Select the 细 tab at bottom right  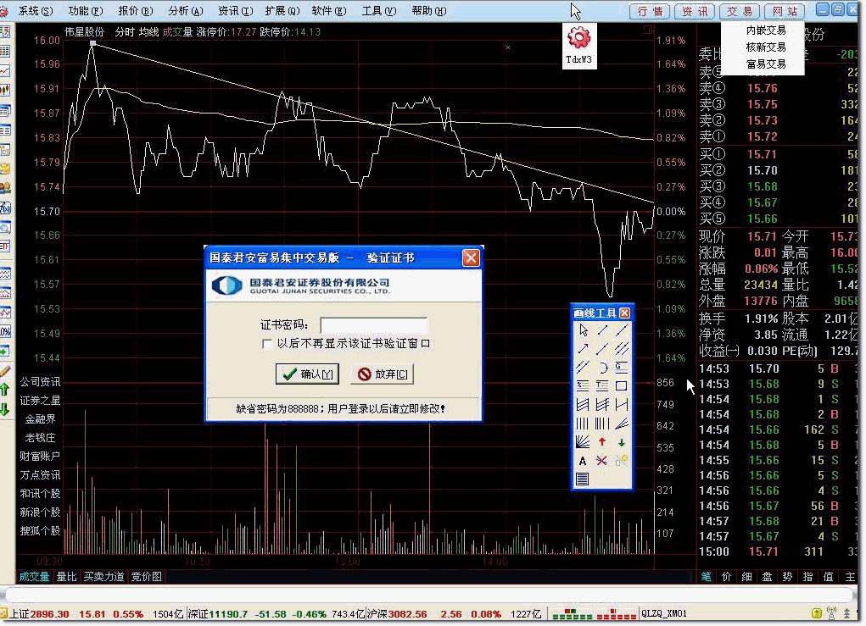(746, 577)
